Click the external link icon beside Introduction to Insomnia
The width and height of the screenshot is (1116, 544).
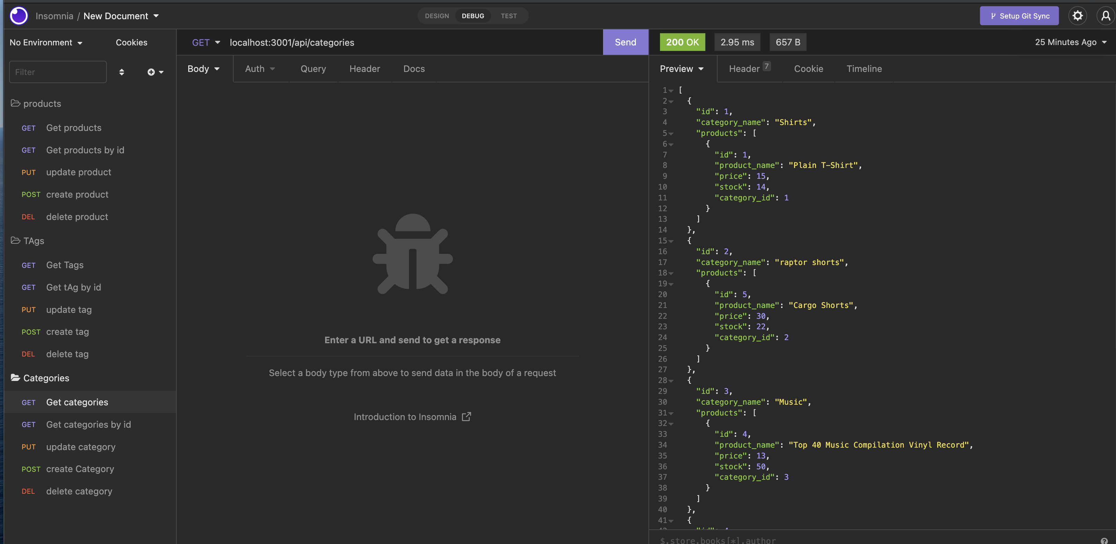tap(466, 417)
